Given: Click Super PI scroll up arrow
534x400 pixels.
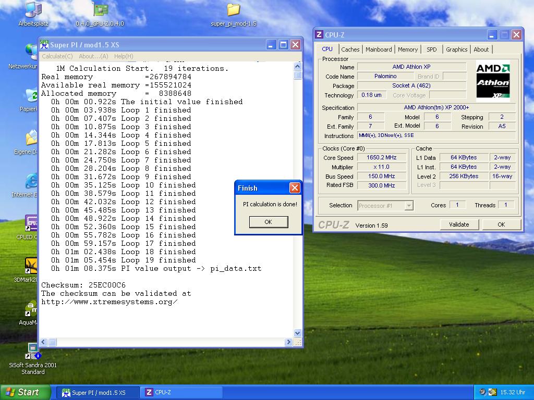Looking at the screenshot, I should coord(298,66).
